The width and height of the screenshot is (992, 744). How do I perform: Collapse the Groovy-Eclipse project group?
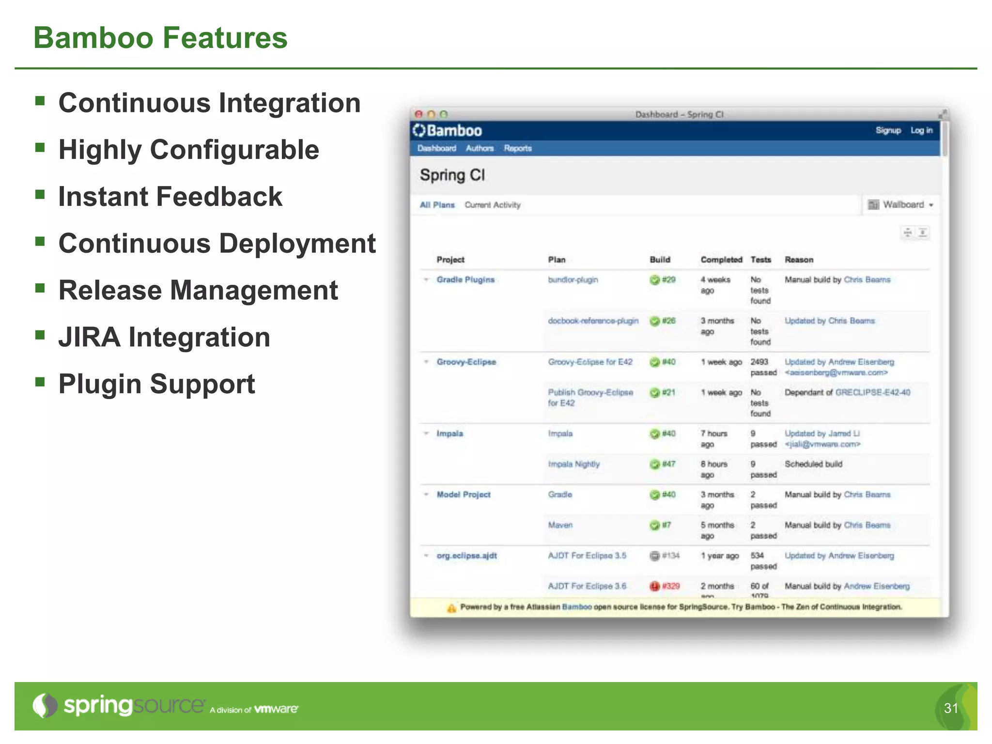click(x=426, y=362)
